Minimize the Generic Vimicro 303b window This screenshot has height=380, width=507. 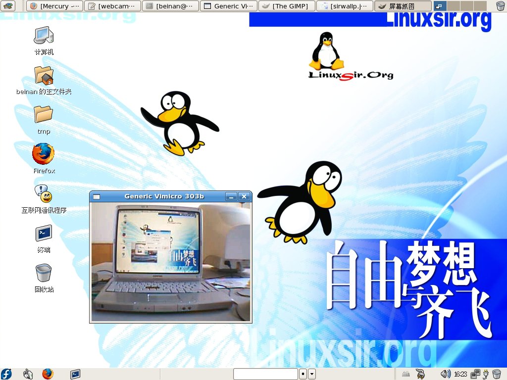231,196
